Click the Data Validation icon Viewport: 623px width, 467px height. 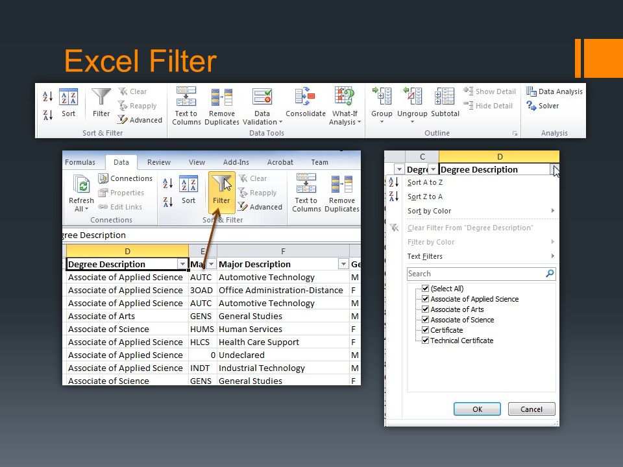point(262,97)
